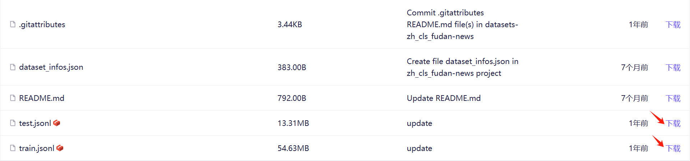Click the file icon beside test.jsonl
Screen dimensions: 690x161
click(13, 123)
